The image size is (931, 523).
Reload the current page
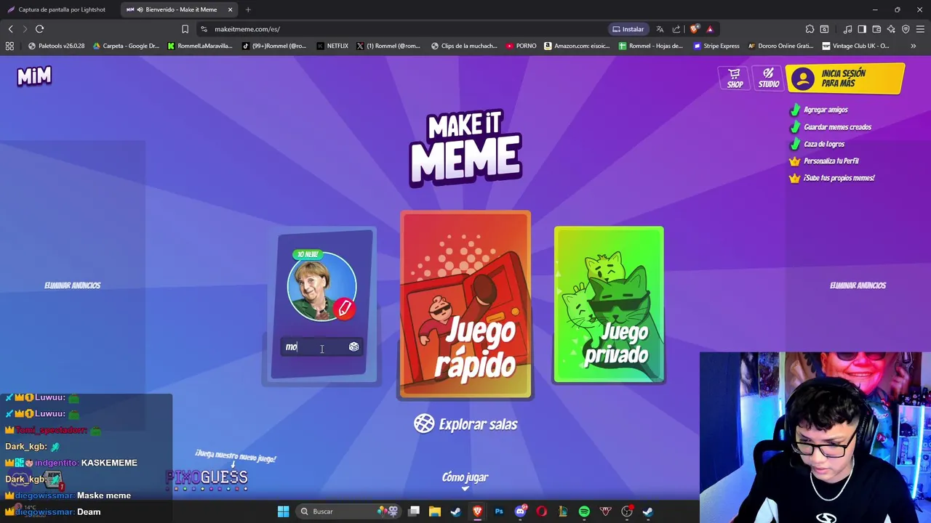point(39,29)
